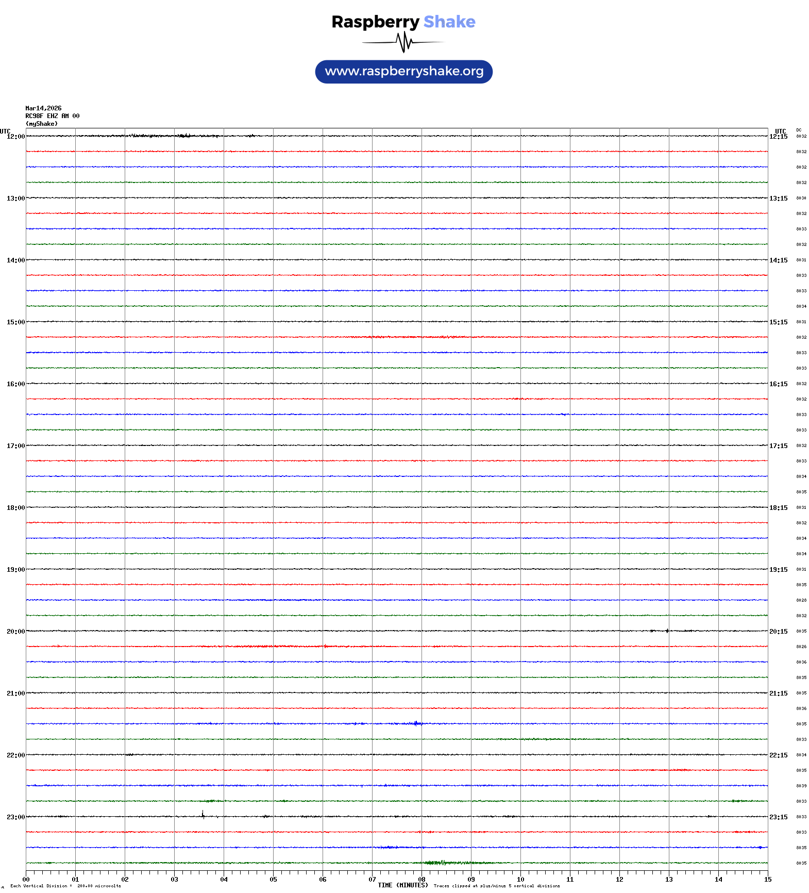Click the 18:15 label on the right axis
The width and height of the screenshot is (809, 893).
(778, 508)
